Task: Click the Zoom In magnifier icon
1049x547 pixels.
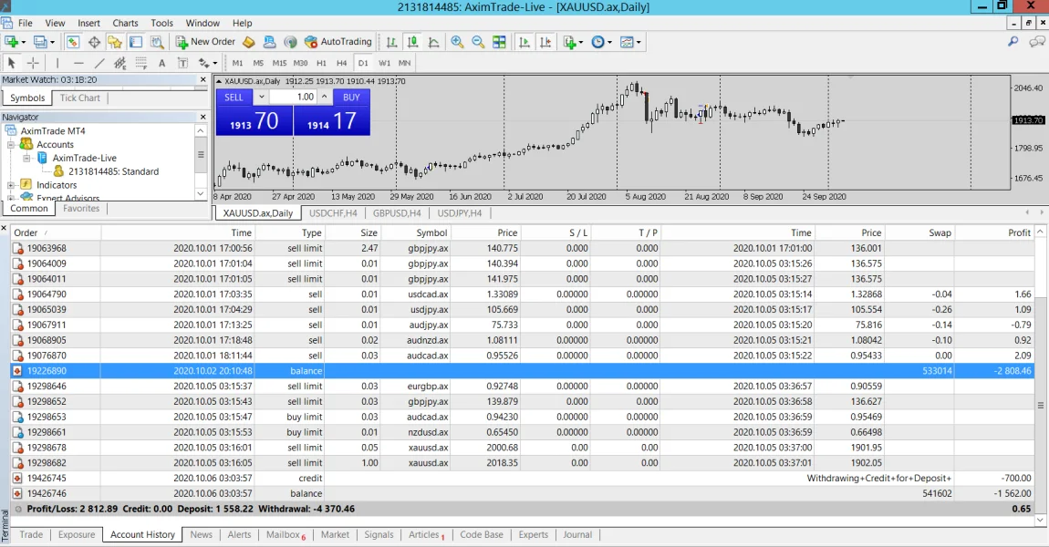Action: (457, 42)
